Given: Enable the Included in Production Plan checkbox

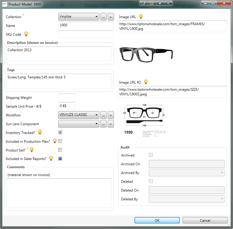Looking at the screenshot, I should (60, 141).
